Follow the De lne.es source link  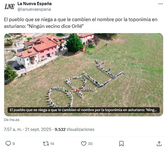[x=12, y=120]
